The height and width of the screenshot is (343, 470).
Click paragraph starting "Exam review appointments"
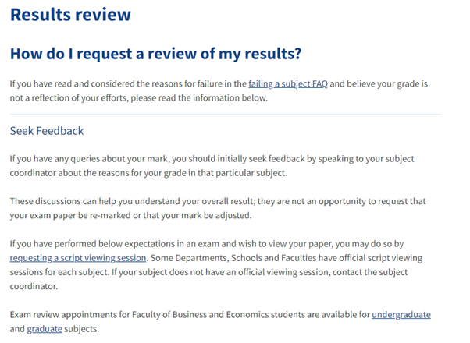[x=117, y=314]
